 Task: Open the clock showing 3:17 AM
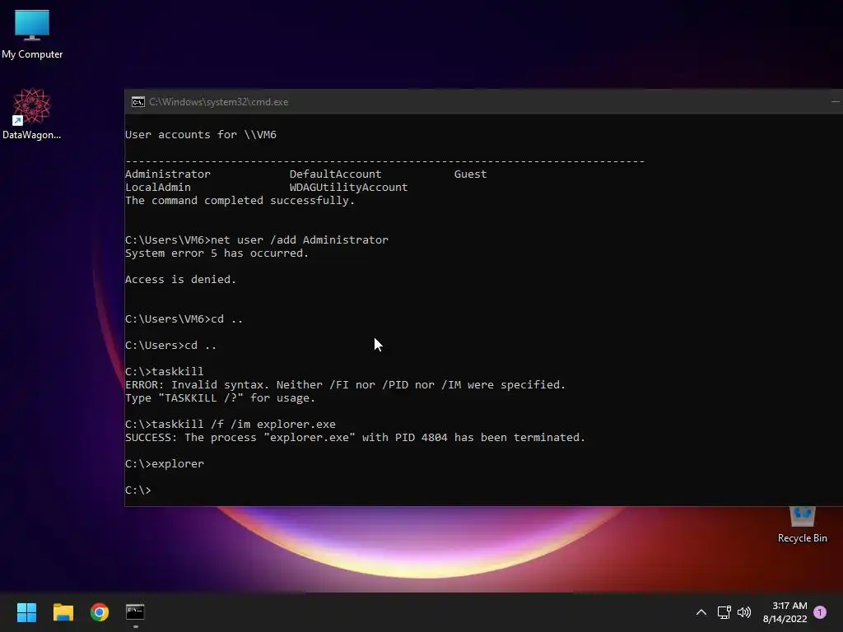point(785,612)
